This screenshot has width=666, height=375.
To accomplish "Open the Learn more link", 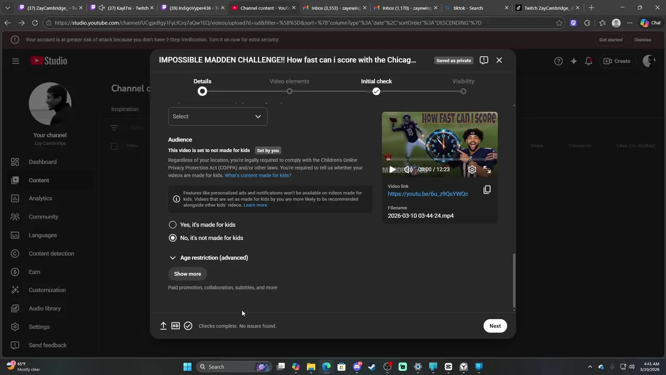I will (255, 205).
